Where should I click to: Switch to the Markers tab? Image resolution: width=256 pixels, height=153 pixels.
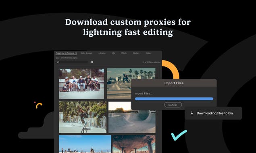(136, 53)
